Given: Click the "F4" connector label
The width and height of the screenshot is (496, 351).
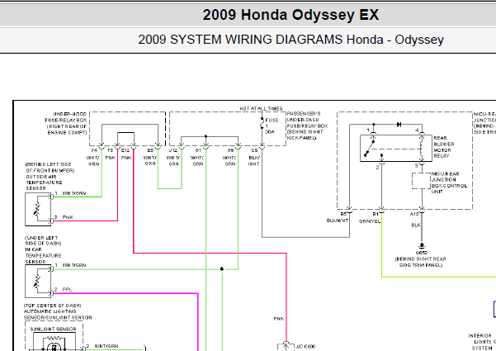Looking at the screenshot, I should pyautogui.click(x=94, y=150).
